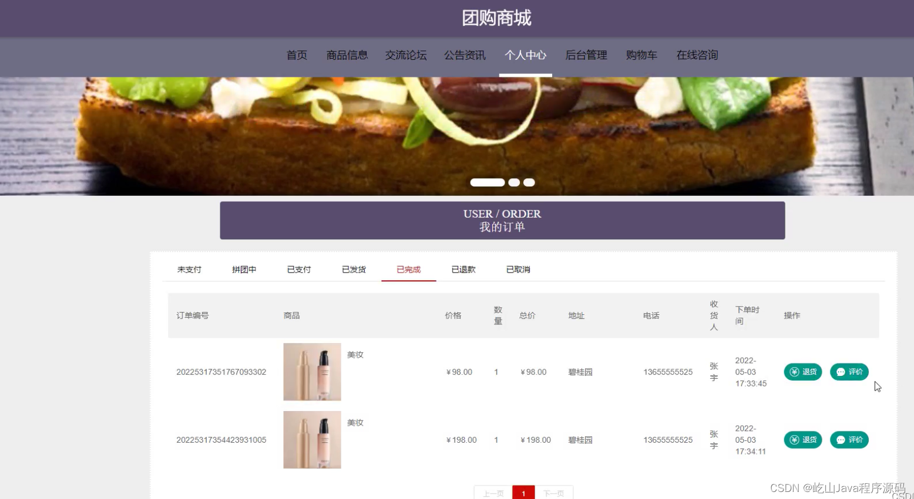Click page number 1 in pagination
Viewport: 914px width, 499px height.
523,493
